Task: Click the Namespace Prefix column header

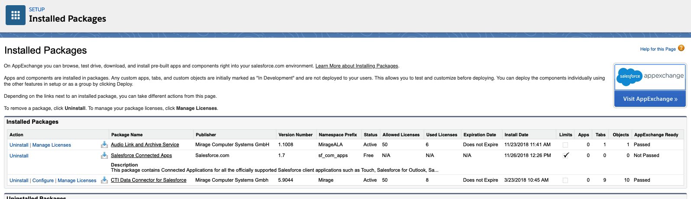Action: tap(338, 135)
